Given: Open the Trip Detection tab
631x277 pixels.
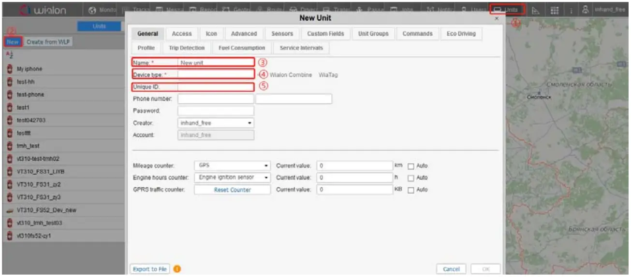Looking at the screenshot, I should (x=187, y=48).
